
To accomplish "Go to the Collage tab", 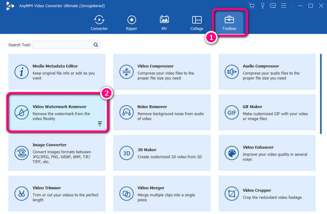I will coord(197,23).
